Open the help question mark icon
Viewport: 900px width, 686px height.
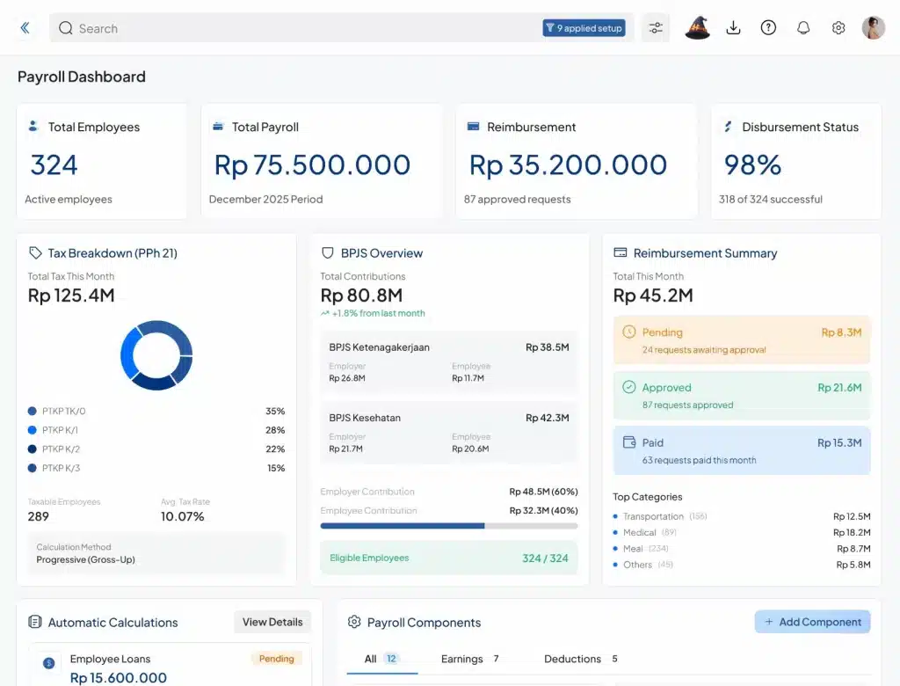[768, 27]
